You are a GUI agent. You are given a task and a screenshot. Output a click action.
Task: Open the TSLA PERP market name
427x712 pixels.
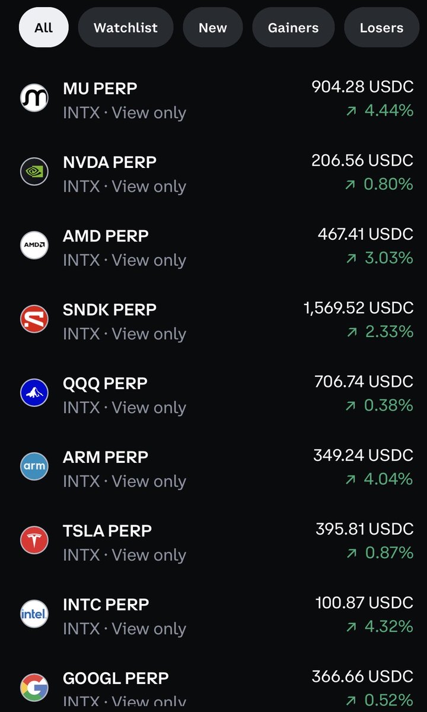[107, 530]
